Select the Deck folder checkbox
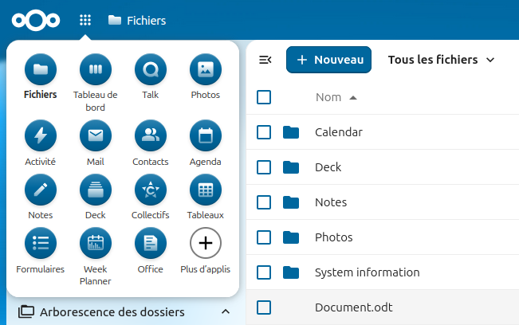The width and height of the screenshot is (519, 325). 264,167
